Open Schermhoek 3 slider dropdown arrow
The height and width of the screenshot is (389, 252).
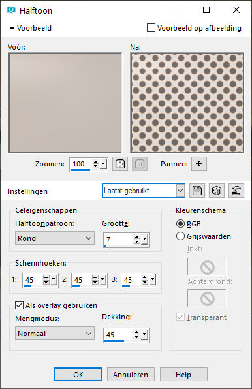point(152,280)
